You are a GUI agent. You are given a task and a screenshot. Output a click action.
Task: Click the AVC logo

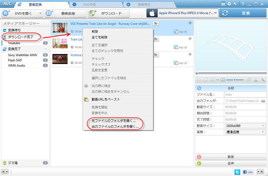tap(7, 4)
